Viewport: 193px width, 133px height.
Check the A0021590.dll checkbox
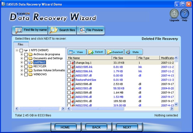[69, 97]
